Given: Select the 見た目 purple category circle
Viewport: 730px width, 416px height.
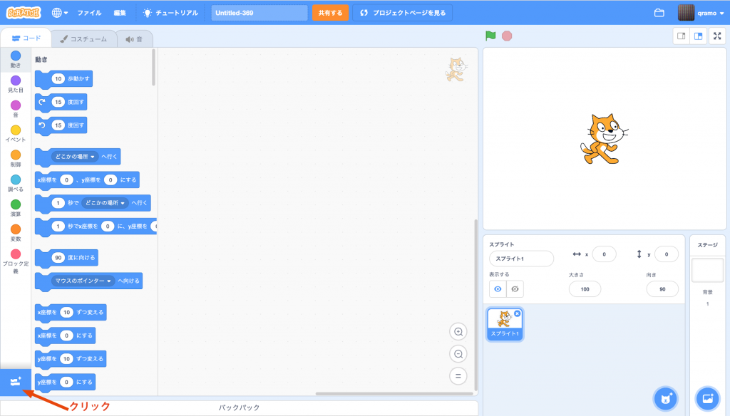Looking at the screenshot, I should pyautogui.click(x=16, y=80).
